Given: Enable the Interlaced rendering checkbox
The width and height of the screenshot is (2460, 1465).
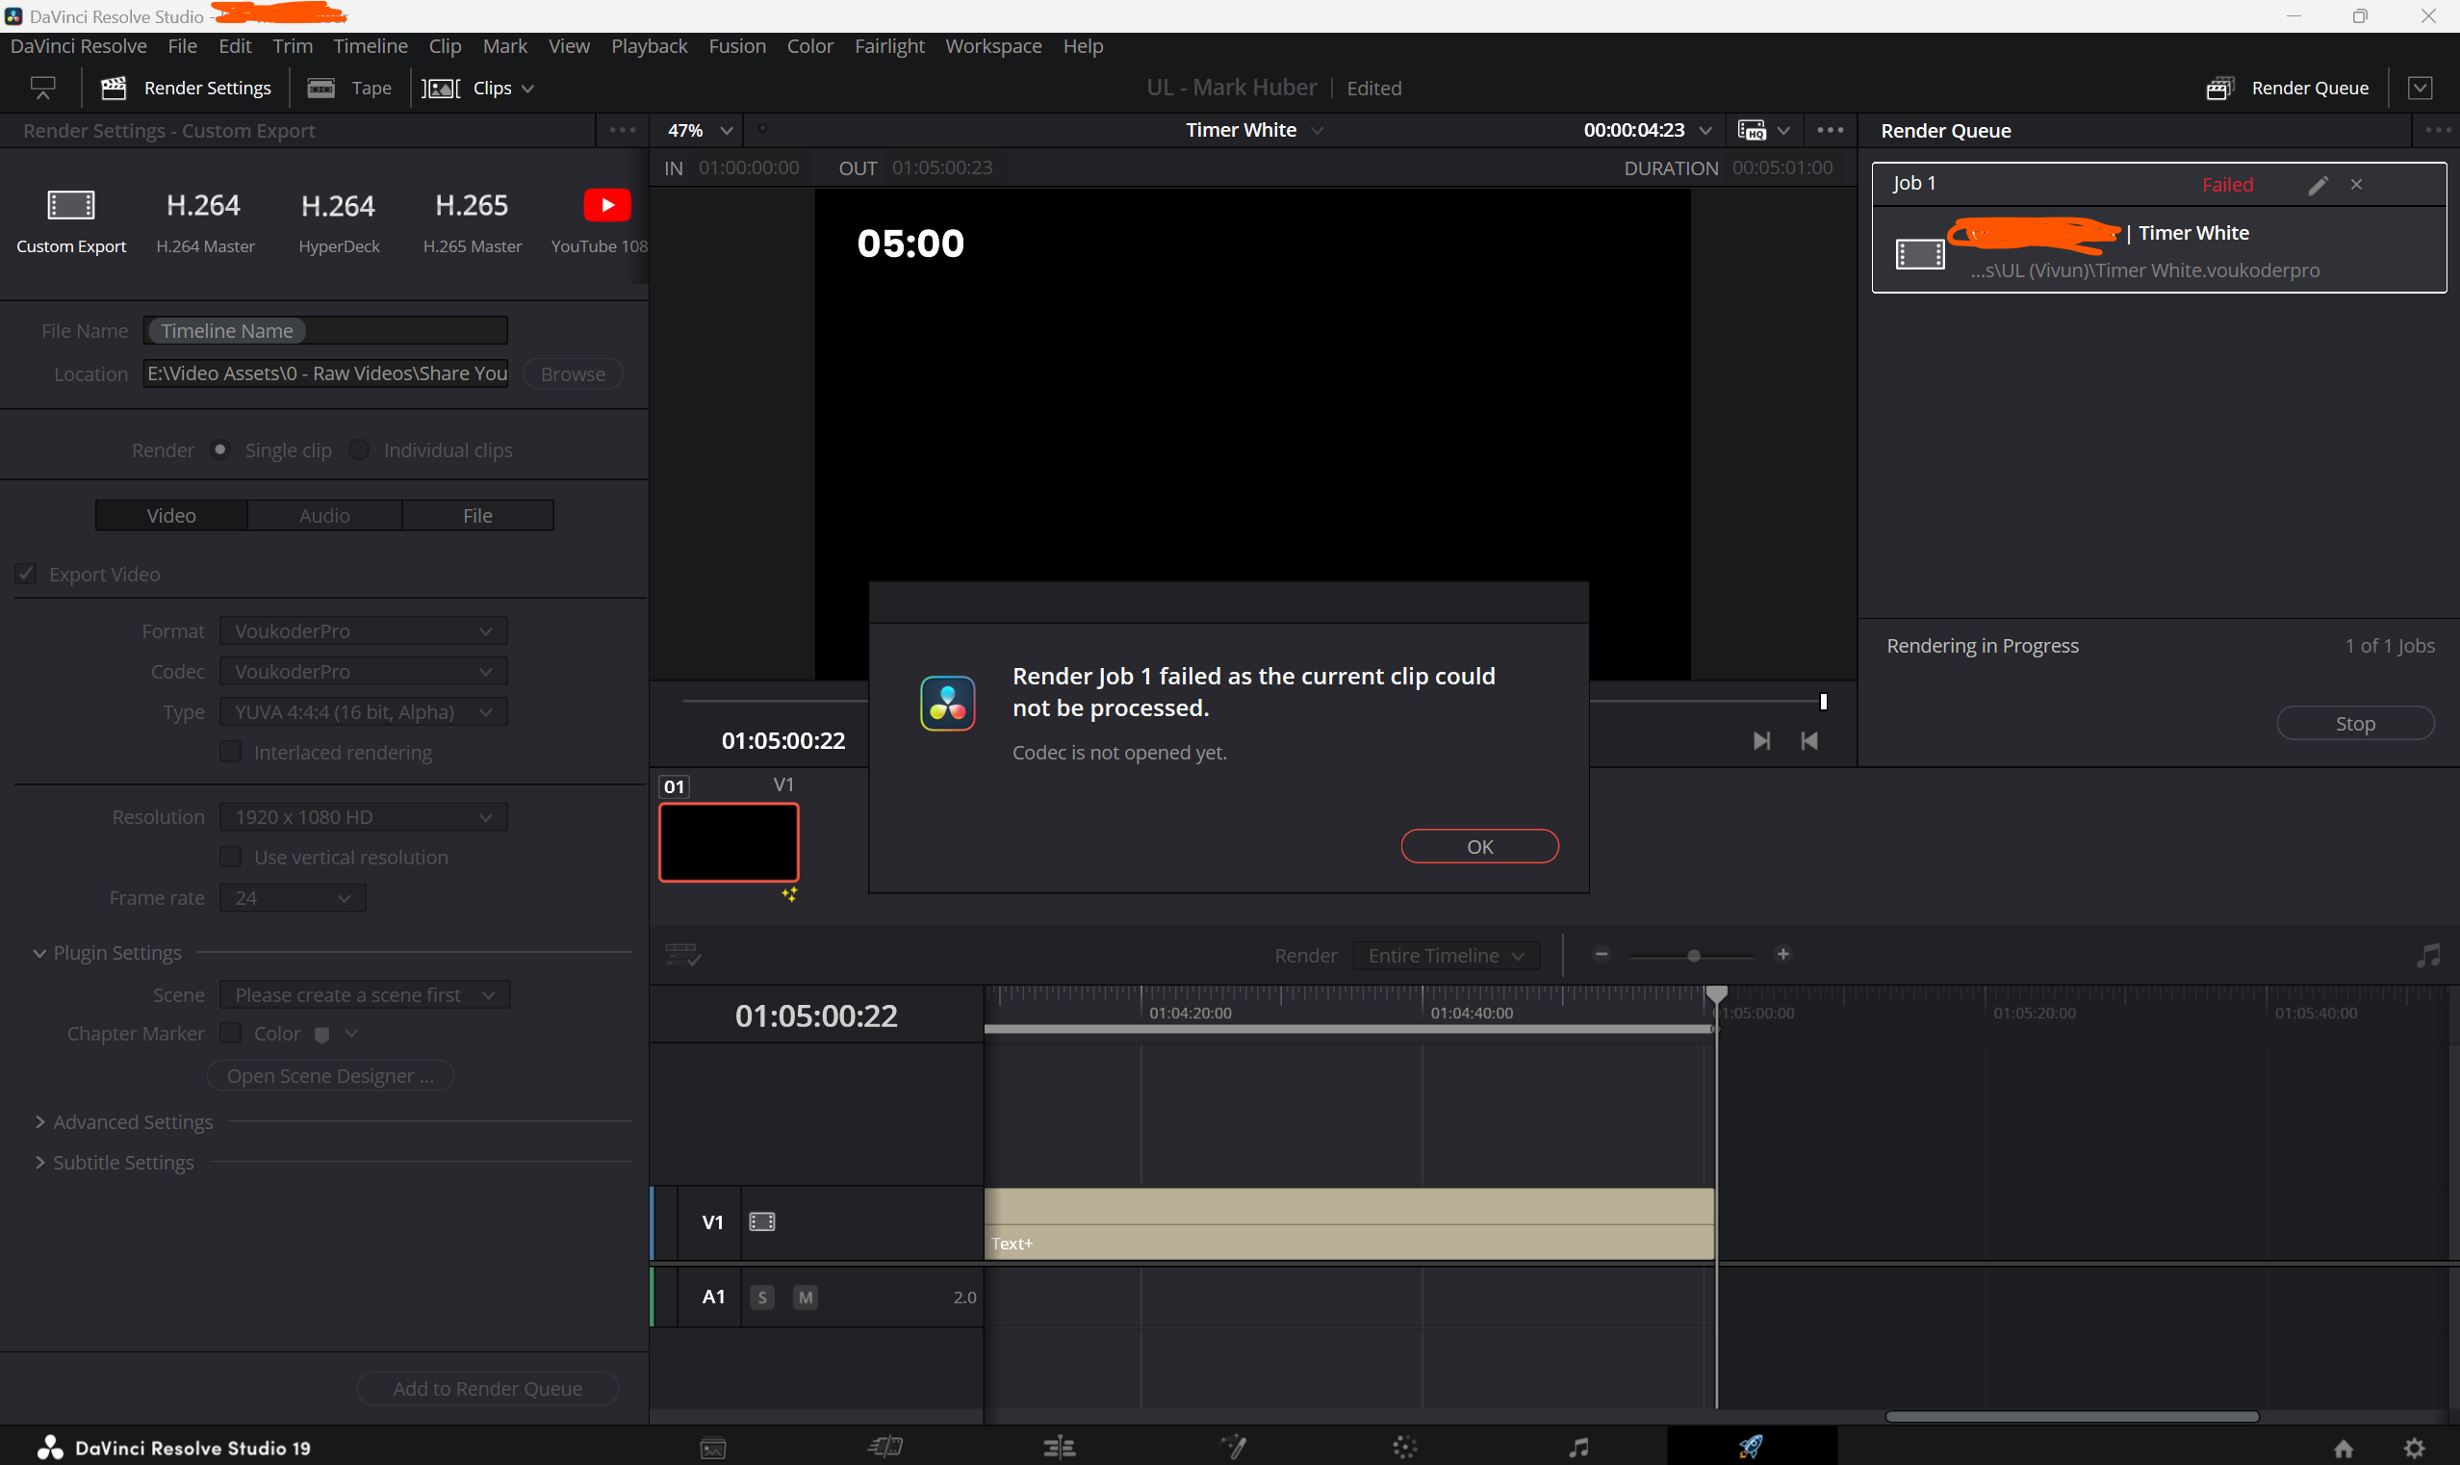Looking at the screenshot, I should click(x=231, y=753).
